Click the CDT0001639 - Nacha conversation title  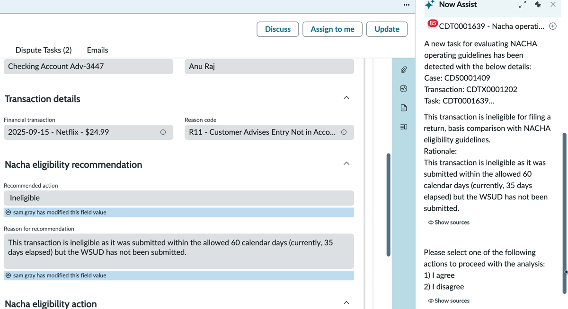pos(491,26)
